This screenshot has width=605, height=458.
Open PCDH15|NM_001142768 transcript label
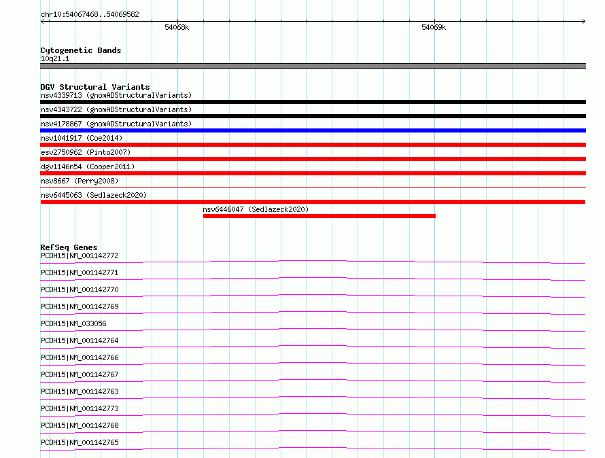(80, 425)
